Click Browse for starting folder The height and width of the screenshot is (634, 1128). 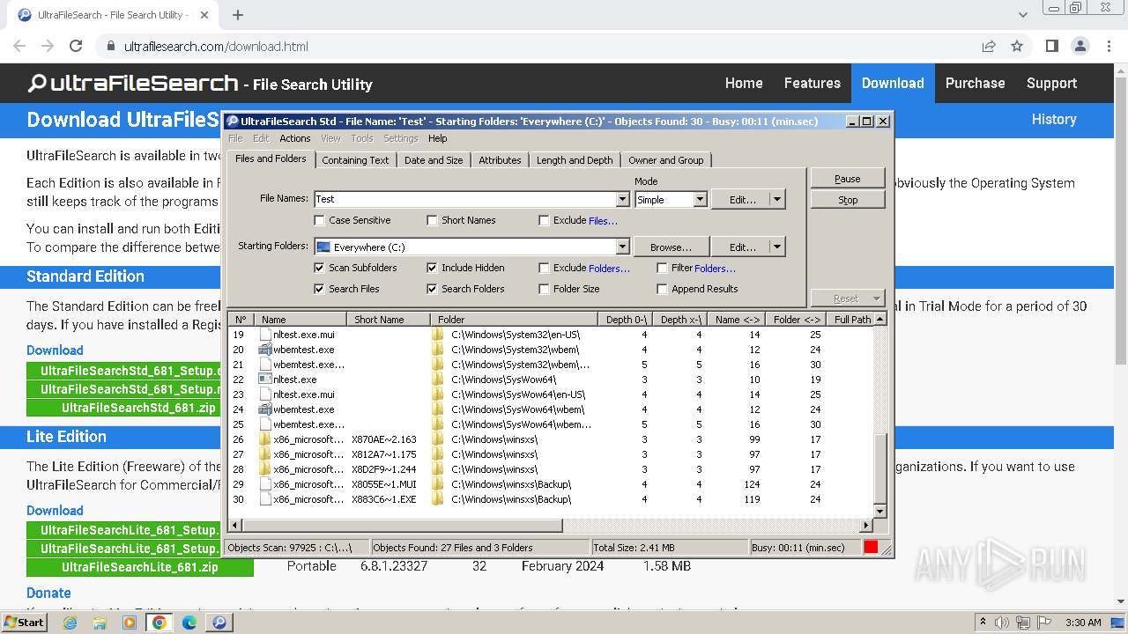click(671, 247)
